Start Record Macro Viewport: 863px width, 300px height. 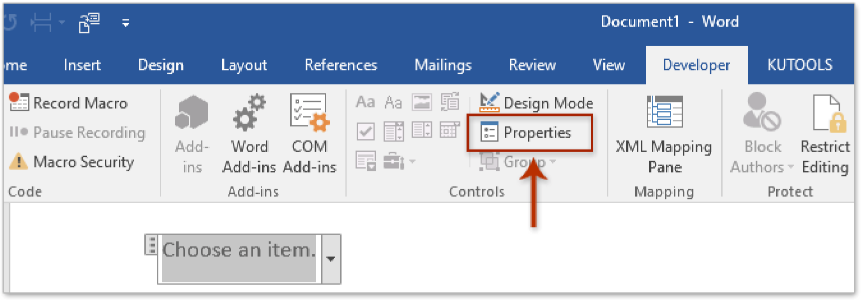[x=69, y=103]
